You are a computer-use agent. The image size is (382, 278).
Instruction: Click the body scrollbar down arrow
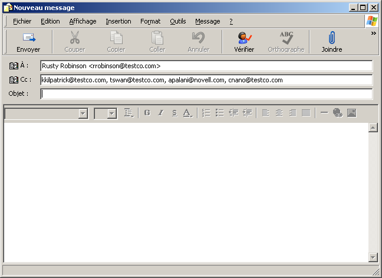point(373,257)
